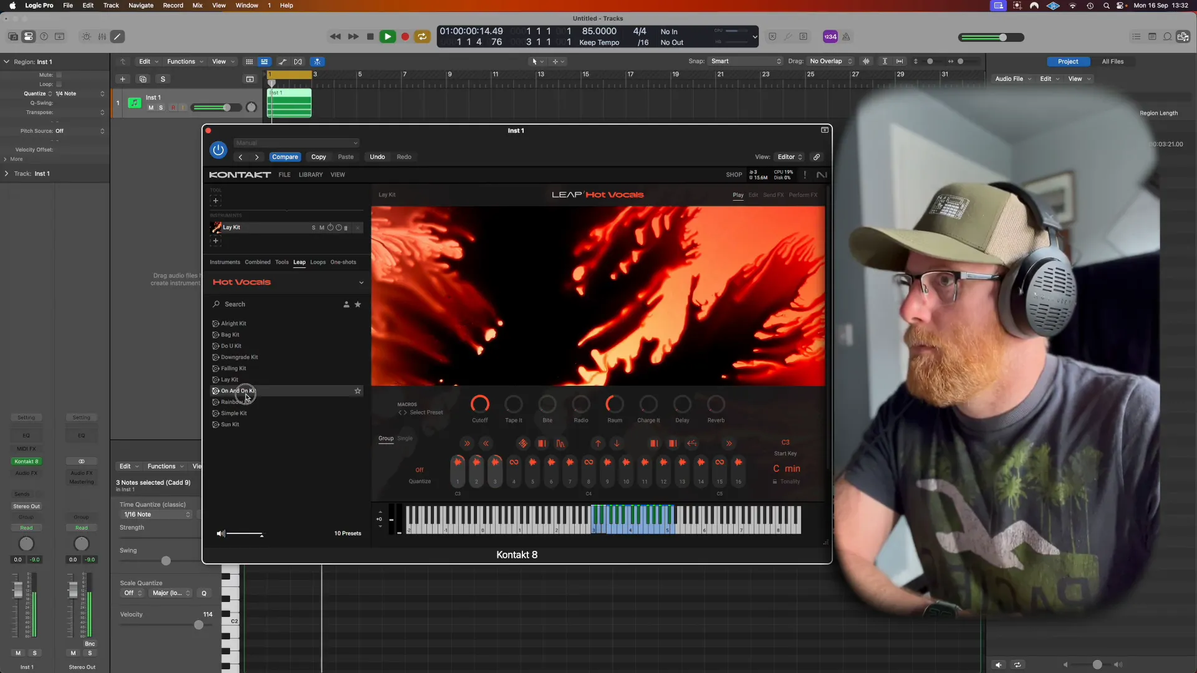Click the Rewind transport button

[335, 37]
